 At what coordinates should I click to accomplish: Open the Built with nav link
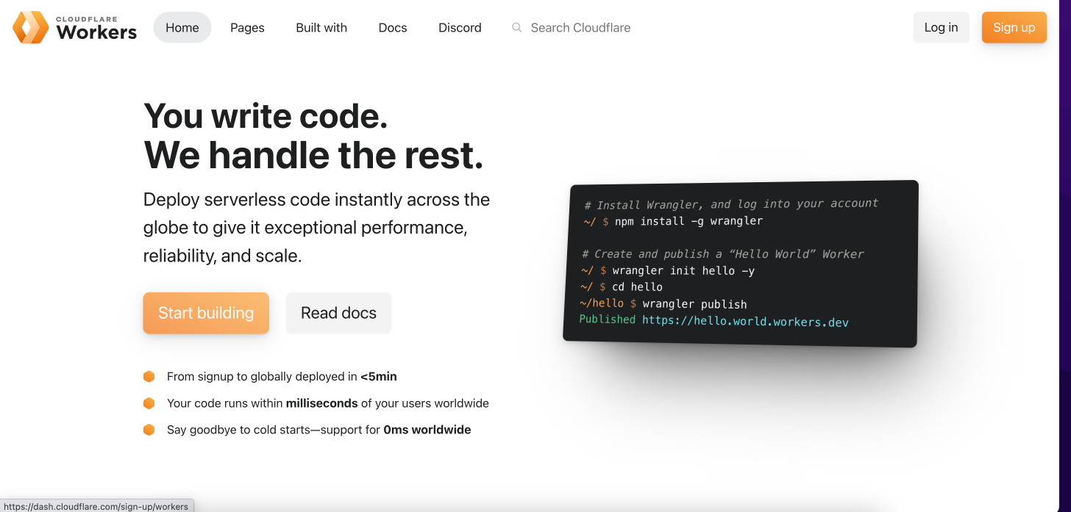click(321, 27)
